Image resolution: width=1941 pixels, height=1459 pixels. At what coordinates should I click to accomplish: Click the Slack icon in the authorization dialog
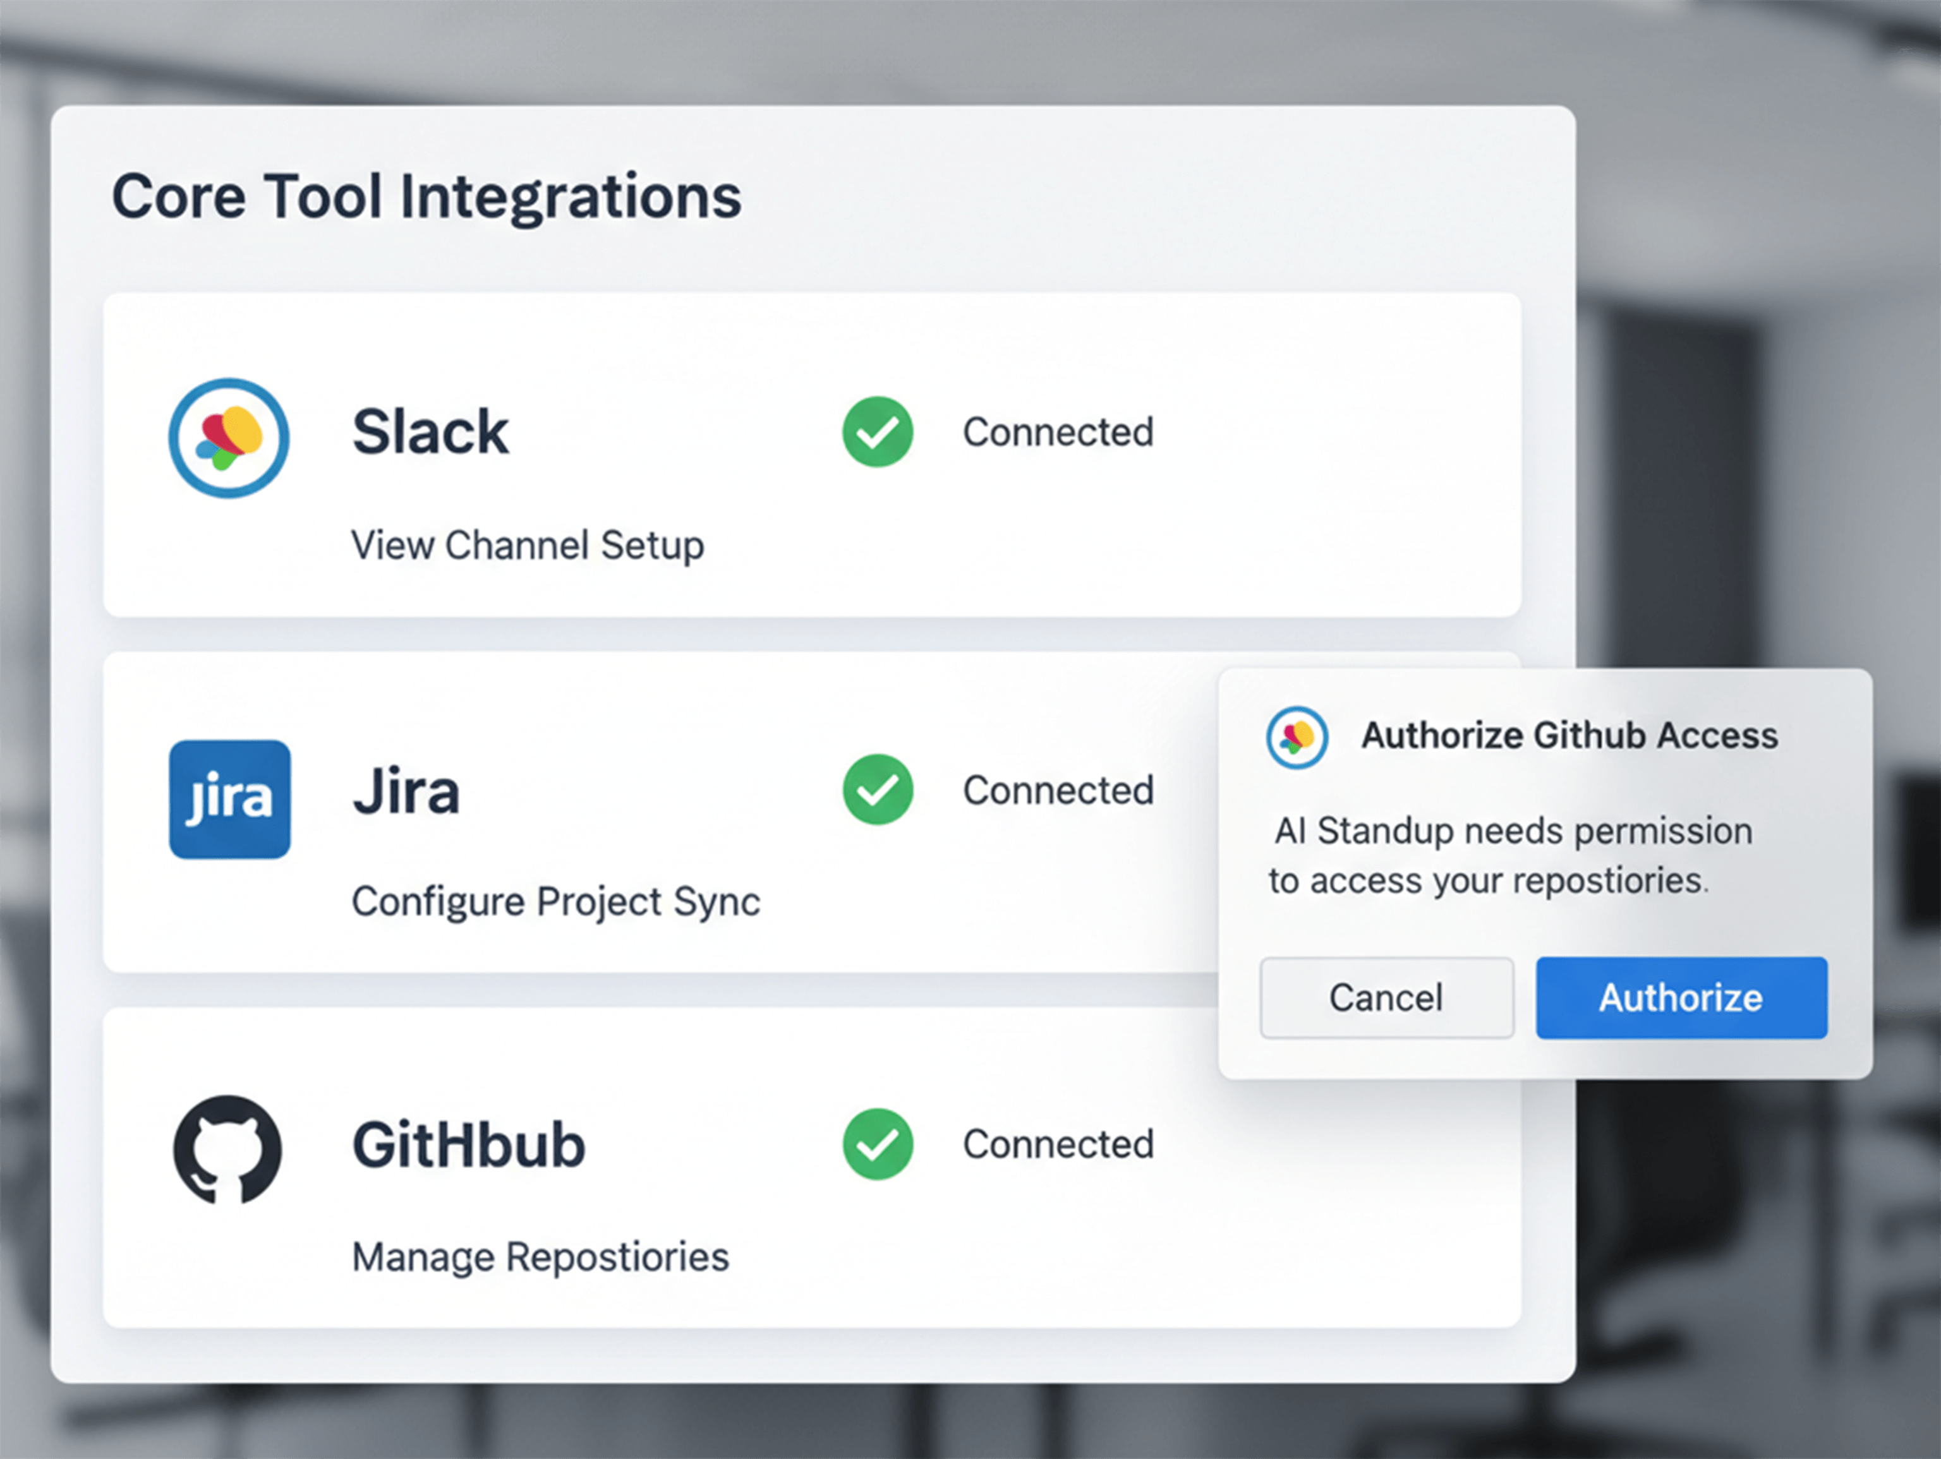click(x=1297, y=738)
